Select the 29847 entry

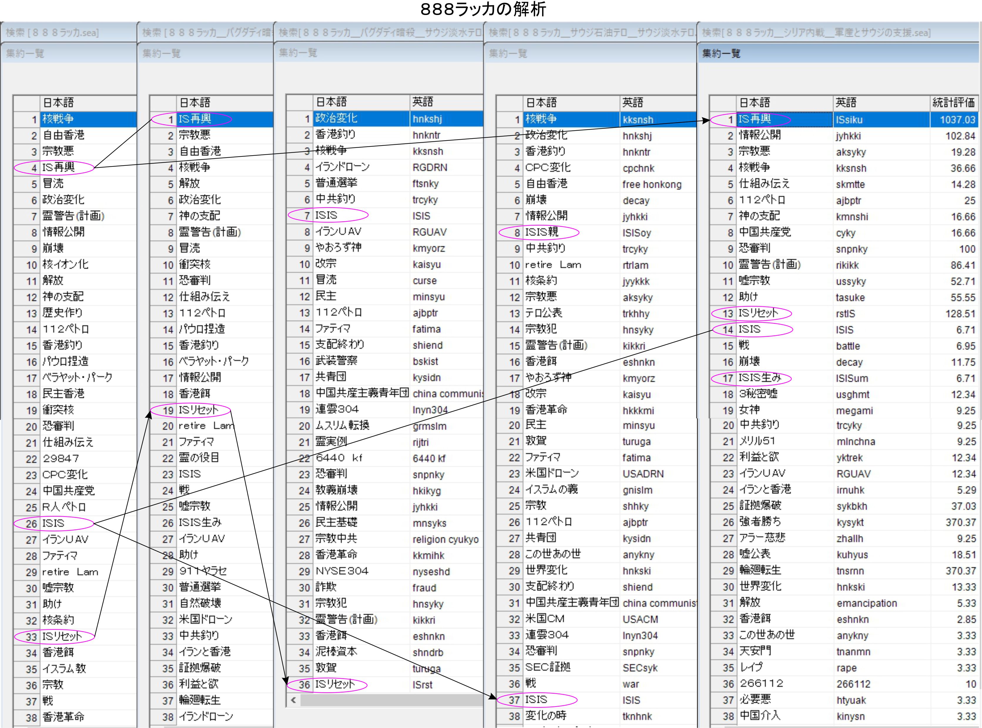pos(61,458)
